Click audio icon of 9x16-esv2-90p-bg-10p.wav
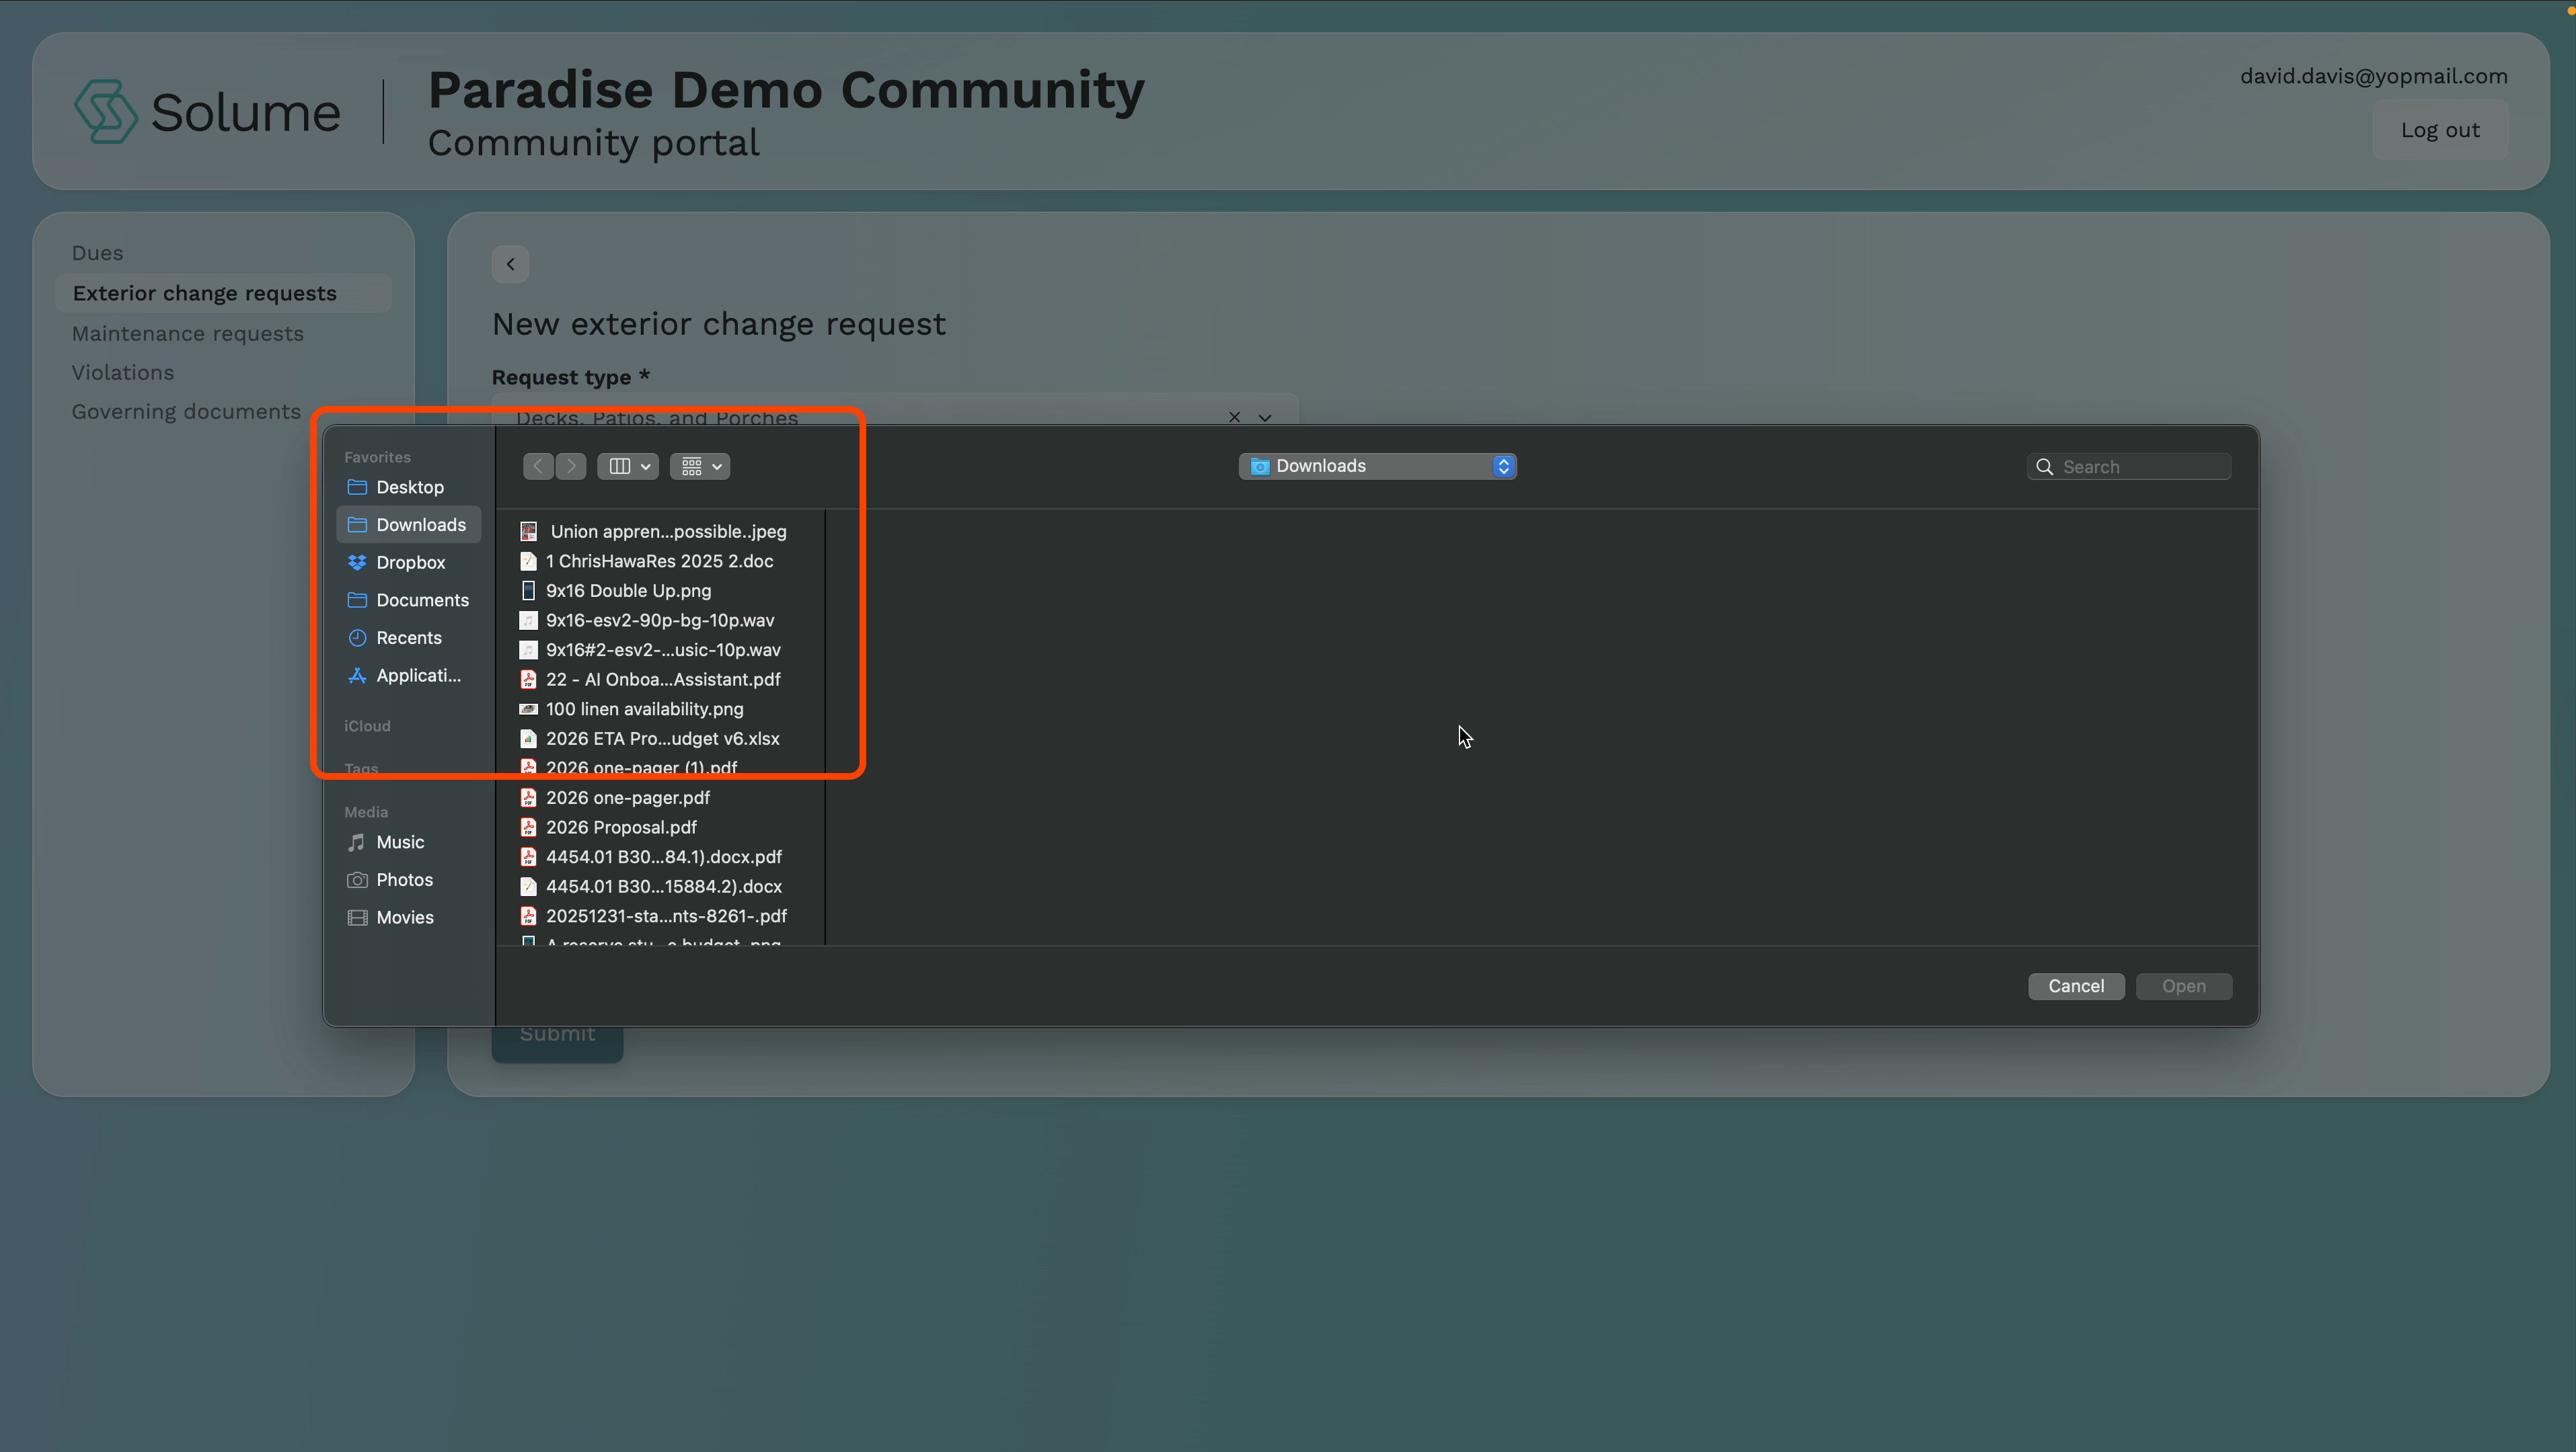The width and height of the screenshot is (2576, 1452). coord(528,620)
